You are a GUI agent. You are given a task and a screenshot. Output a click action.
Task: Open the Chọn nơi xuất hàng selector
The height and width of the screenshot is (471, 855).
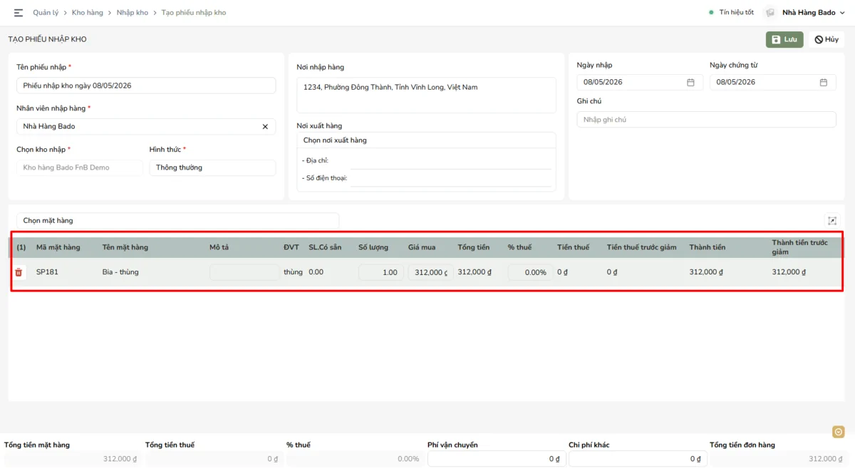(426, 140)
